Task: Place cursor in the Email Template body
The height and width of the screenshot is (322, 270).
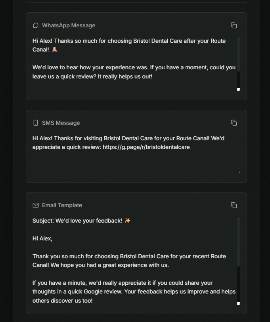Action: (x=135, y=261)
